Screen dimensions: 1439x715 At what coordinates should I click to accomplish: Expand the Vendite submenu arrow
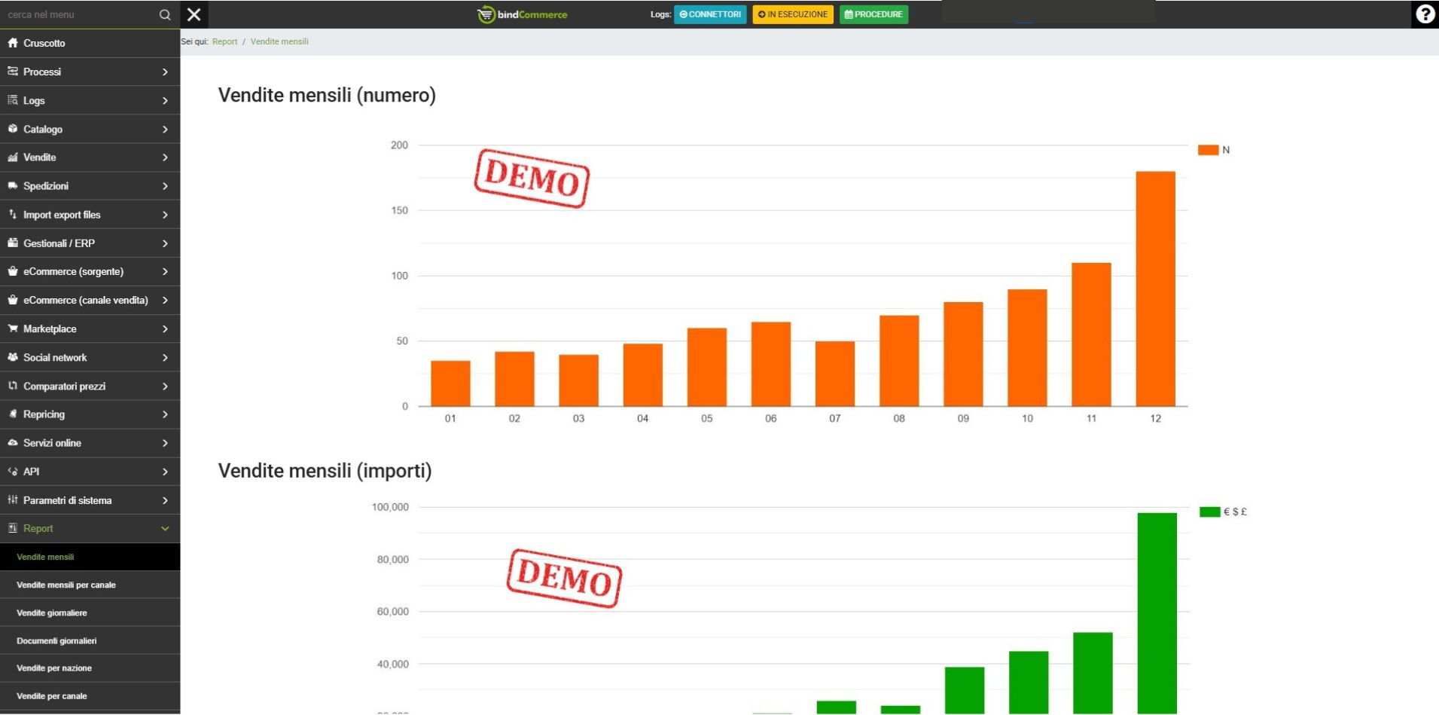coord(165,157)
